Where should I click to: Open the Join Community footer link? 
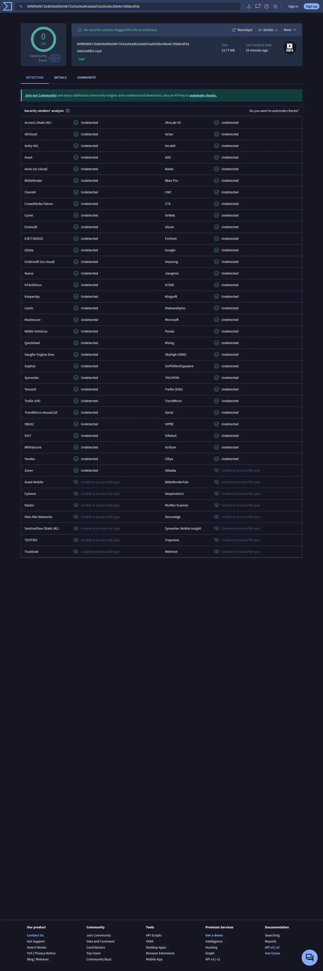pos(99,935)
